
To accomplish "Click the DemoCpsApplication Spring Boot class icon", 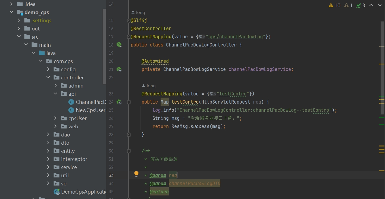I will pos(57,192).
